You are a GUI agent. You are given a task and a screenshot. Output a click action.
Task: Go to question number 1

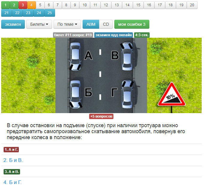coord(5,5)
